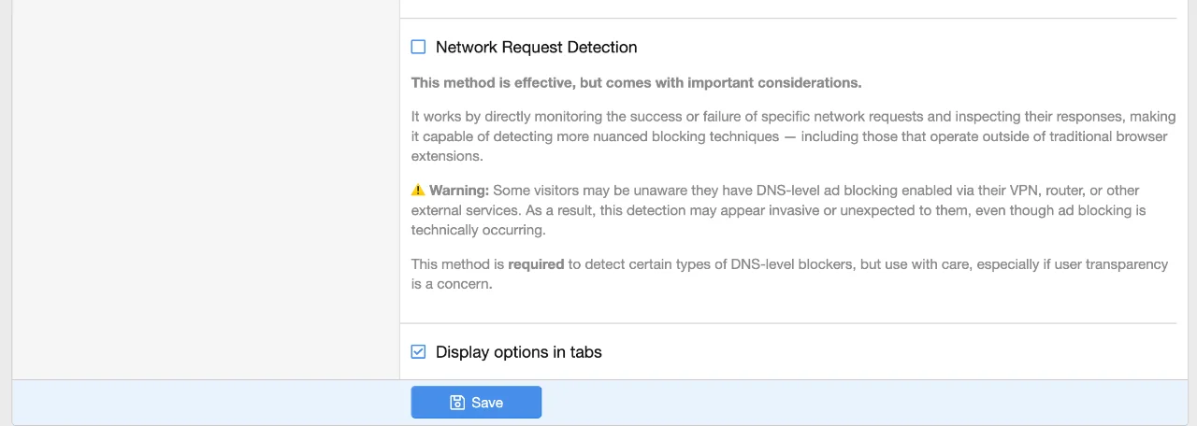Click the 'Save' text on the button

487,403
